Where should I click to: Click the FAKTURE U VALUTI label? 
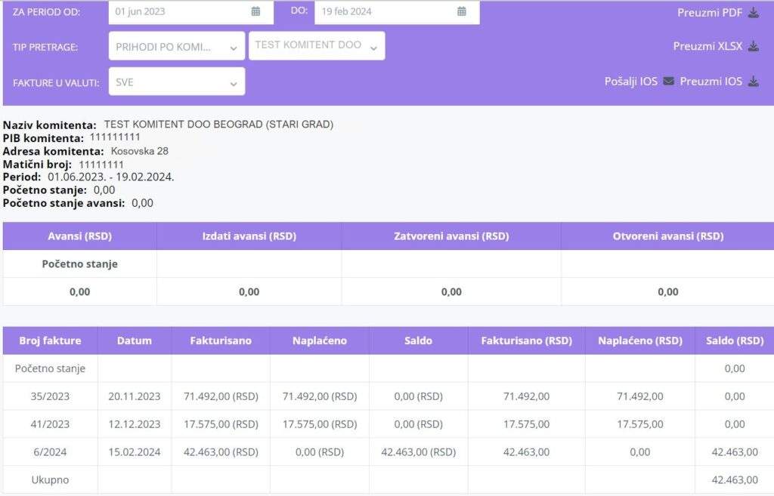(56, 83)
